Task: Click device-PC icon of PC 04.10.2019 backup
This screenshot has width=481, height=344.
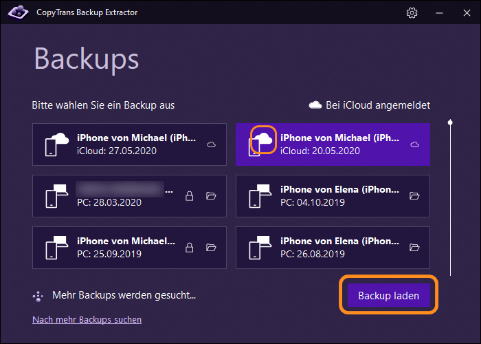Action: [x=260, y=196]
